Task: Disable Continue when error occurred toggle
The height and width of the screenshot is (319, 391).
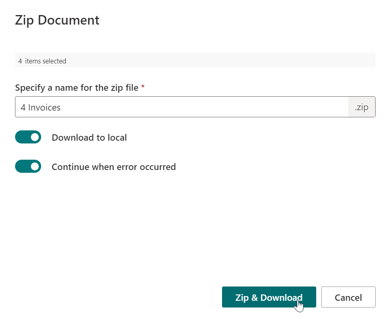Action: pos(28,166)
